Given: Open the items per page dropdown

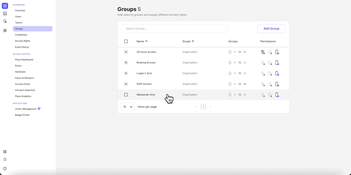Looking at the screenshot, I should coord(128,107).
